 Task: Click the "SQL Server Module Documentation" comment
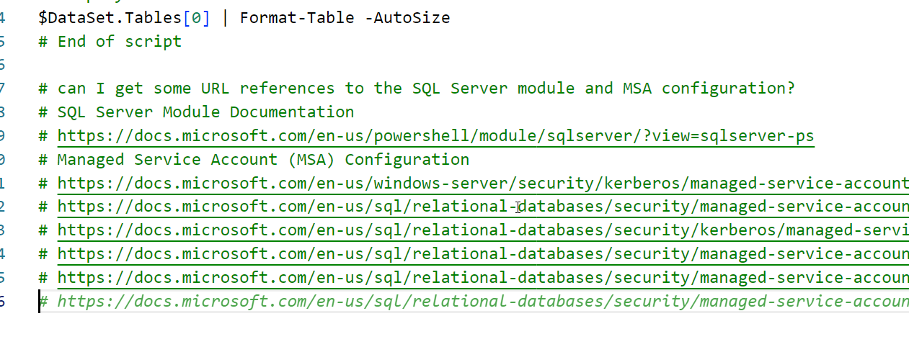[205, 112]
